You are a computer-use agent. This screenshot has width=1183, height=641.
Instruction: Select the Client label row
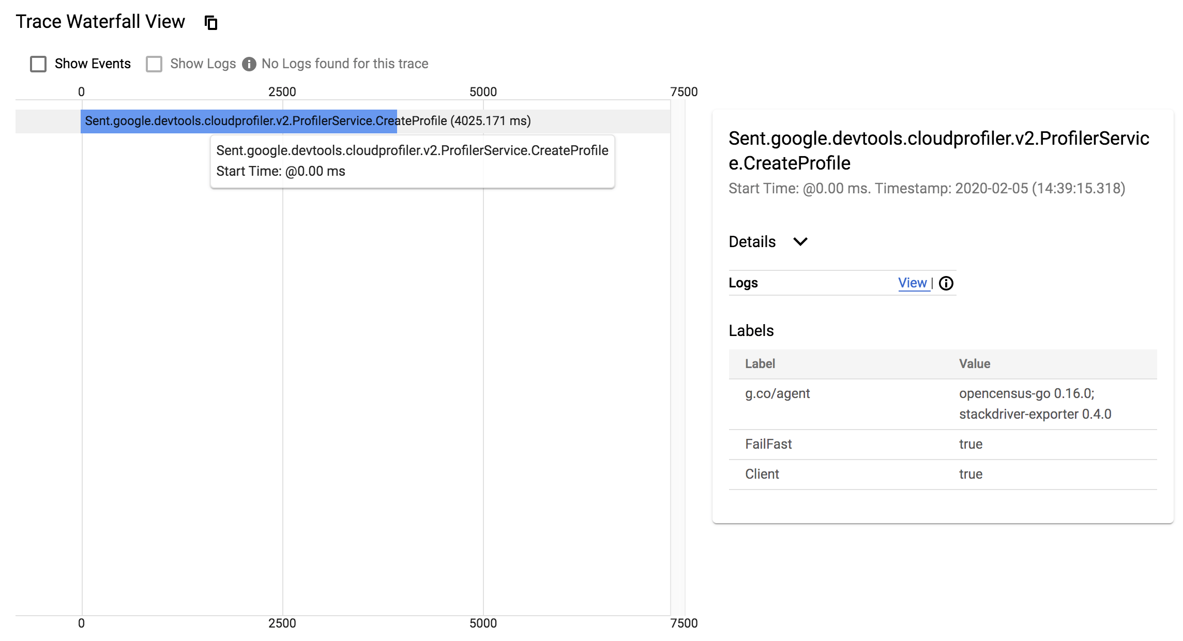tap(943, 475)
